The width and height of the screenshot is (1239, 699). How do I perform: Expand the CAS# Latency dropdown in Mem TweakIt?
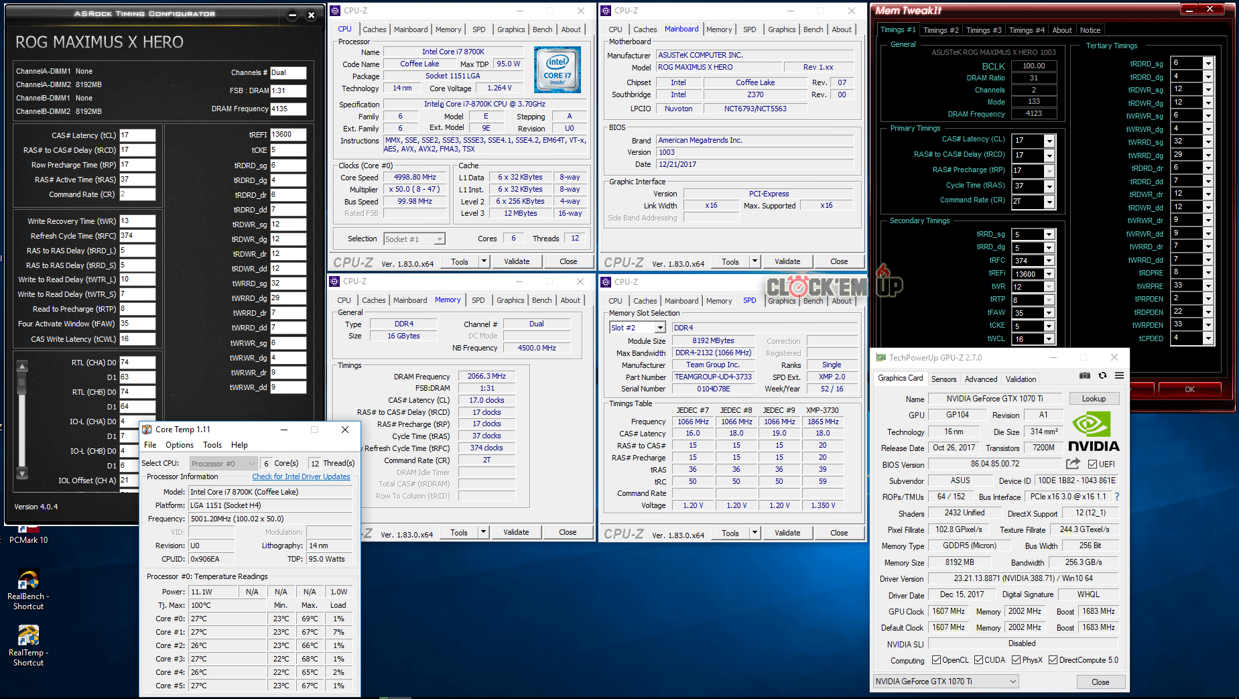[x=1049, y=141]
